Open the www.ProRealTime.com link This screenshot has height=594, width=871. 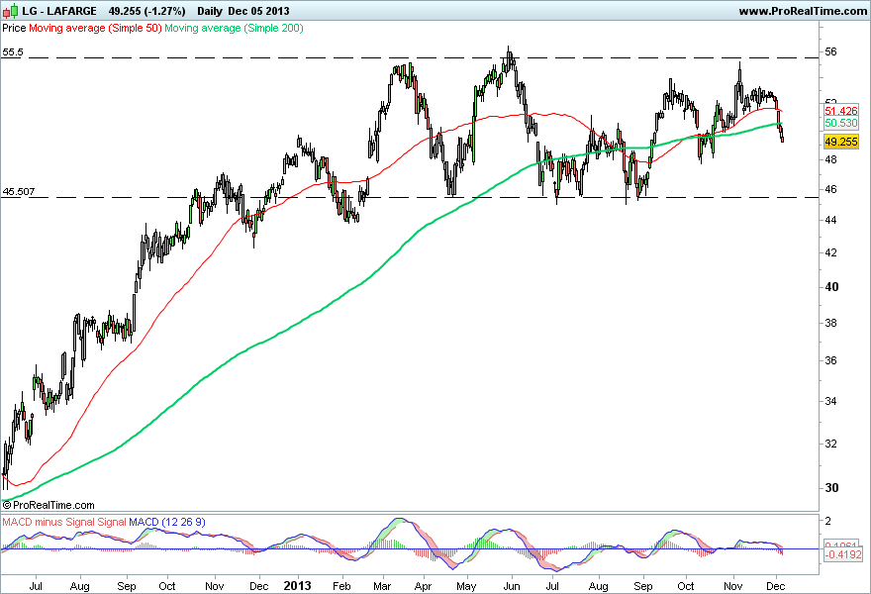(x=803, y=11)
